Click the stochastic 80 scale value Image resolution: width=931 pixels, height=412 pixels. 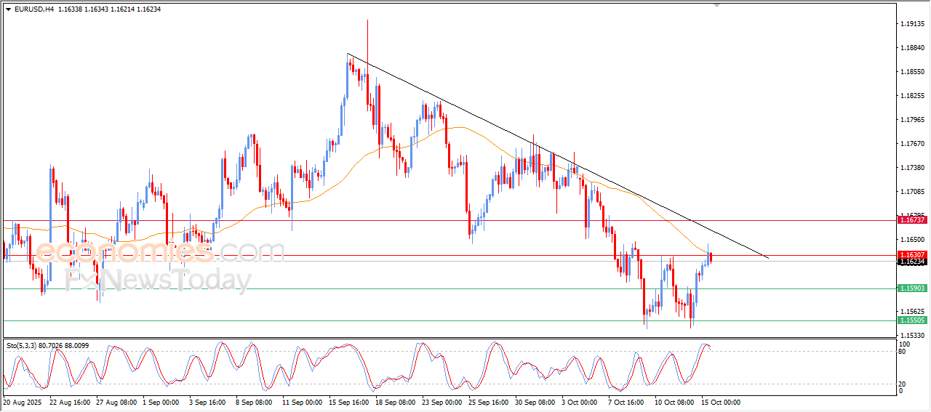click(x=903, y=352)
